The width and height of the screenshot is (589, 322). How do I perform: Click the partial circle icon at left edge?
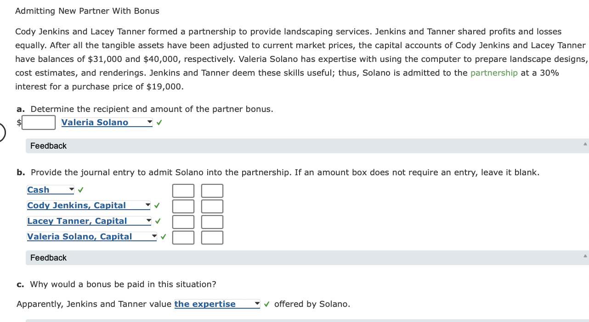click(2, 134)
